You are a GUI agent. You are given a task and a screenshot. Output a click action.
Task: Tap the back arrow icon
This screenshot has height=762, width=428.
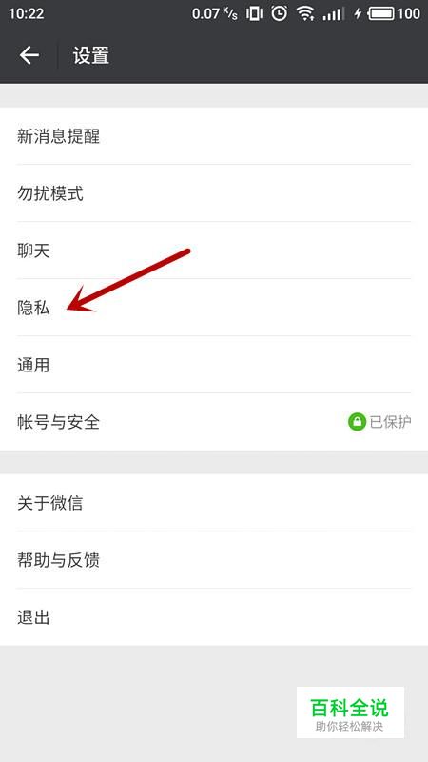pyautogui.click(x=29, y=55)
